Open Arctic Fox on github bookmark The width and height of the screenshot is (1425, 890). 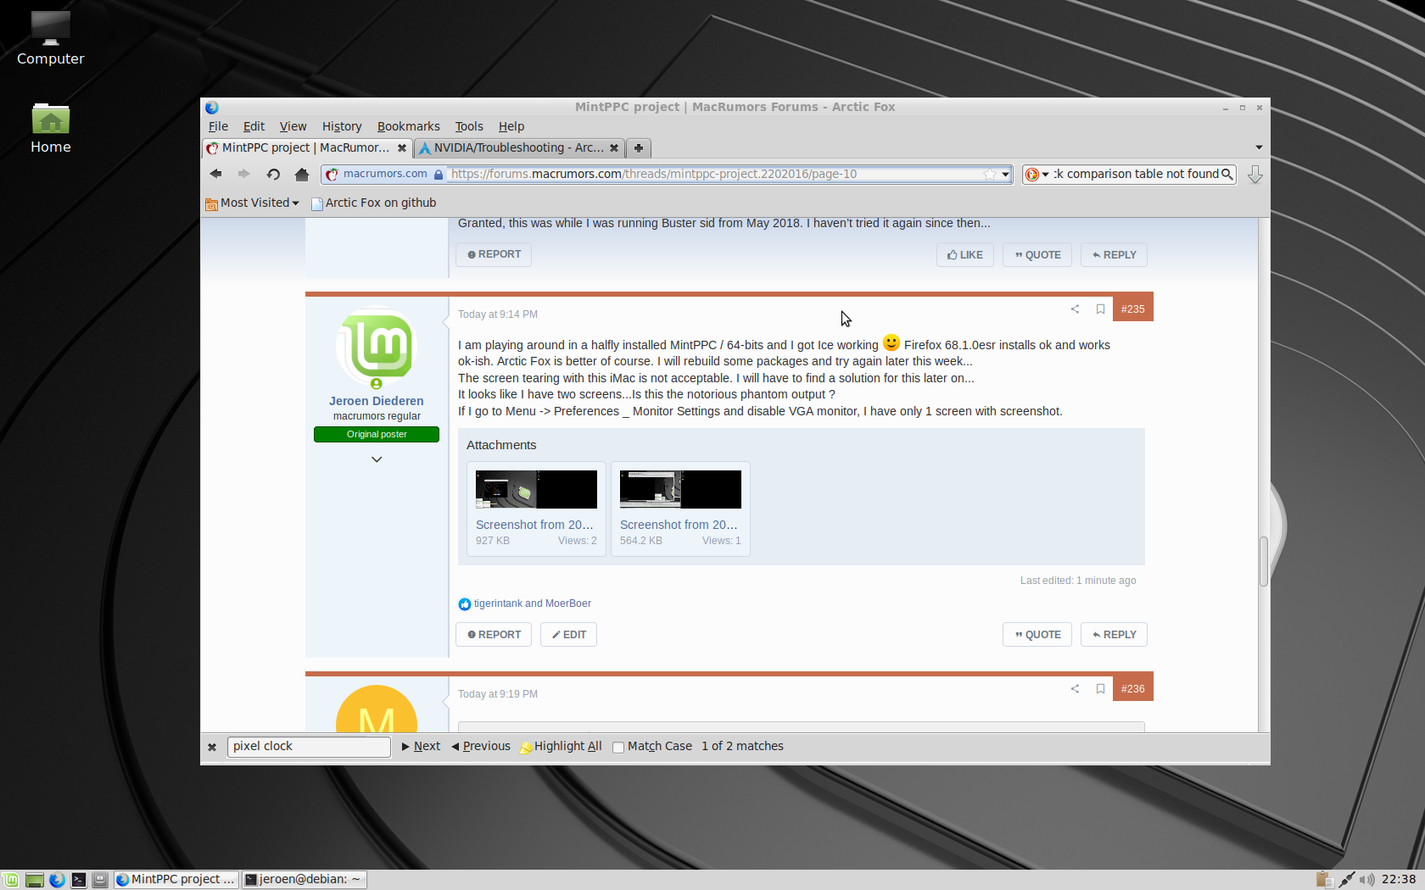(374, 203)
